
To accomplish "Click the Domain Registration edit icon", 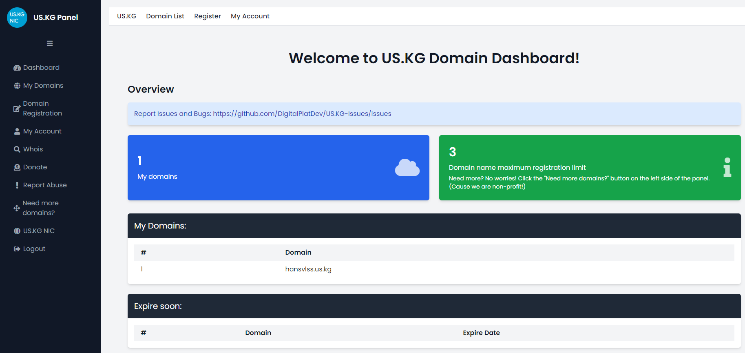I will click(x=17, y=109).
